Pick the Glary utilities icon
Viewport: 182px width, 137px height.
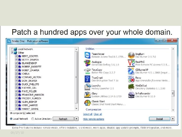click(87, 95)
